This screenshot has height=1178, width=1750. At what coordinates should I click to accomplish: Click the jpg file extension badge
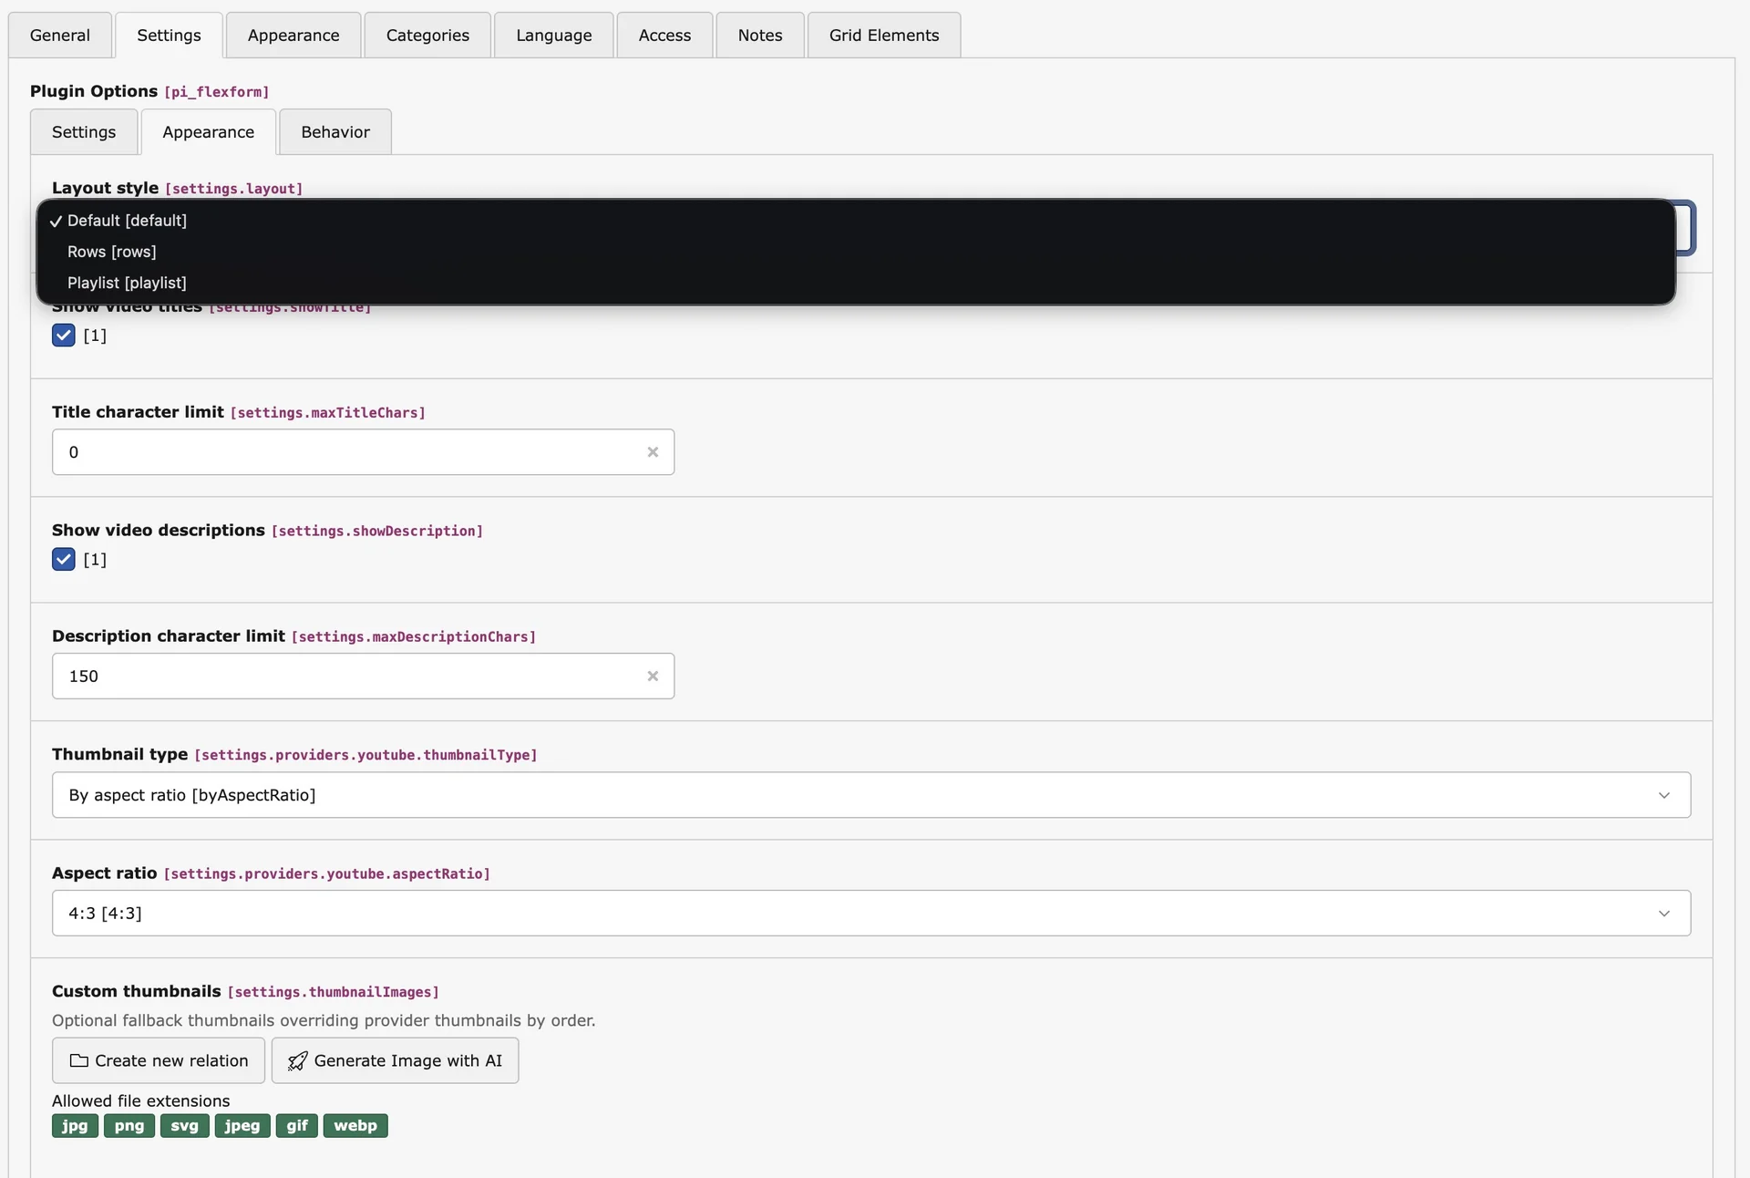[74, 1125]
